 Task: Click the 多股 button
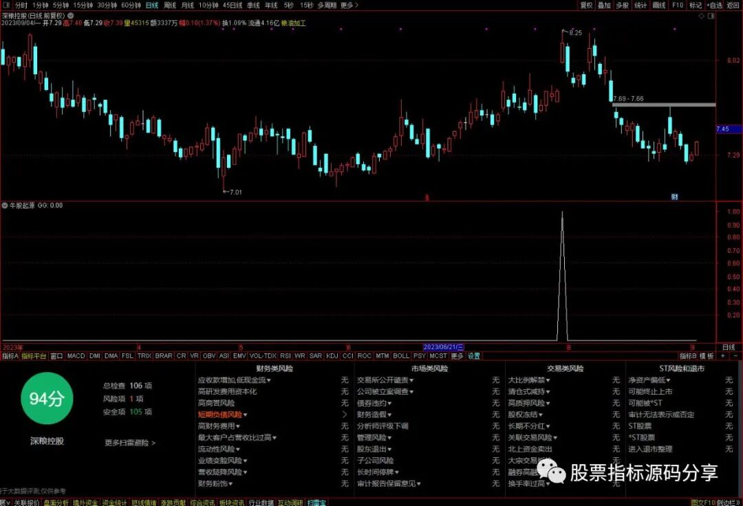coord(622,5)
